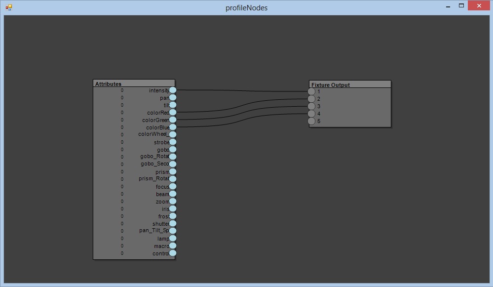
Task: Click the focus attribute value field
Action: click(x=122, y=187)
